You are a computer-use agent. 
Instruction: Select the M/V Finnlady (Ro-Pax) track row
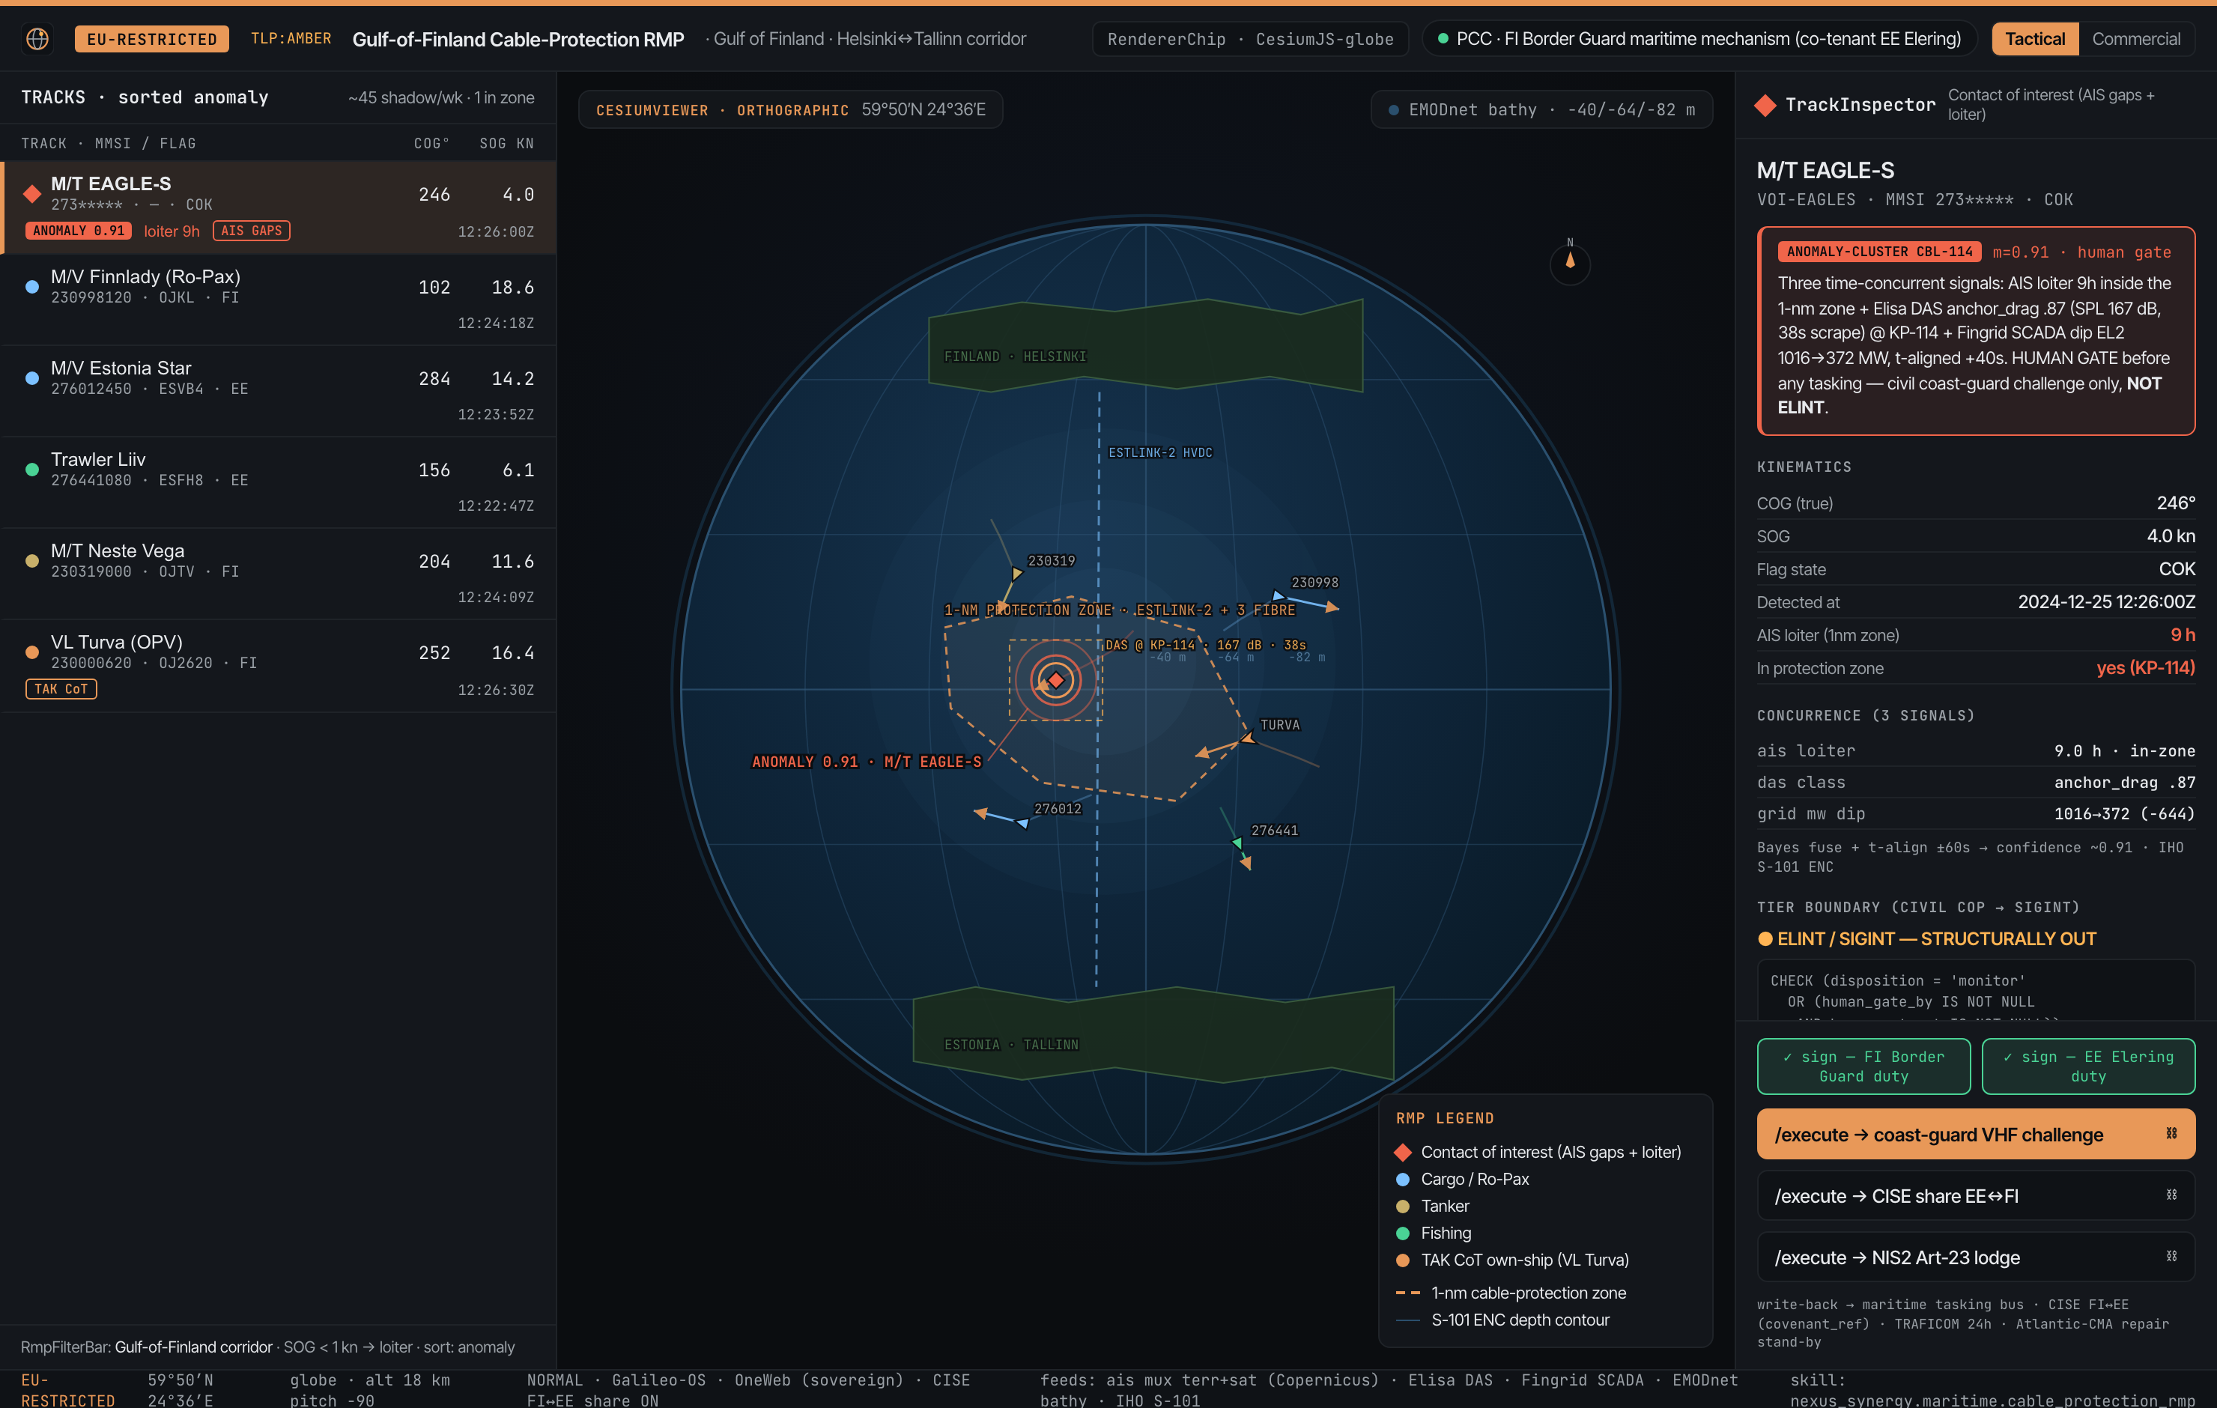278,300
